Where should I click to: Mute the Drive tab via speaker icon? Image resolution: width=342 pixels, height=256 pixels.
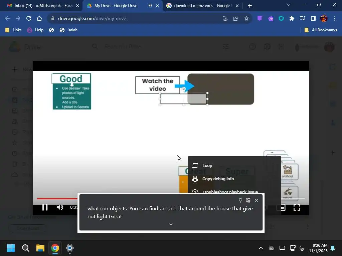[x=150, y=6]
